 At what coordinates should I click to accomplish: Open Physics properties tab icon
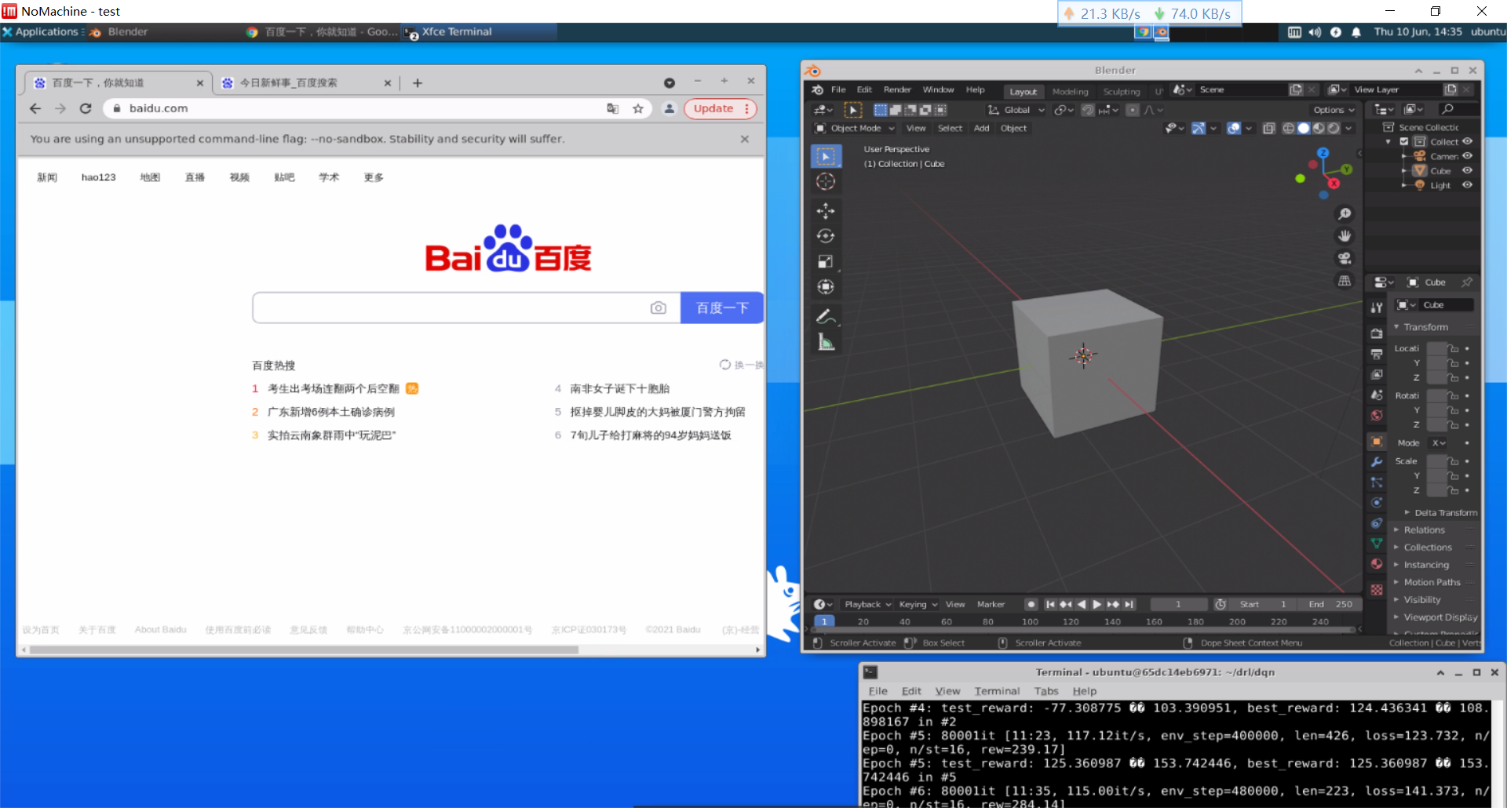1377,503
